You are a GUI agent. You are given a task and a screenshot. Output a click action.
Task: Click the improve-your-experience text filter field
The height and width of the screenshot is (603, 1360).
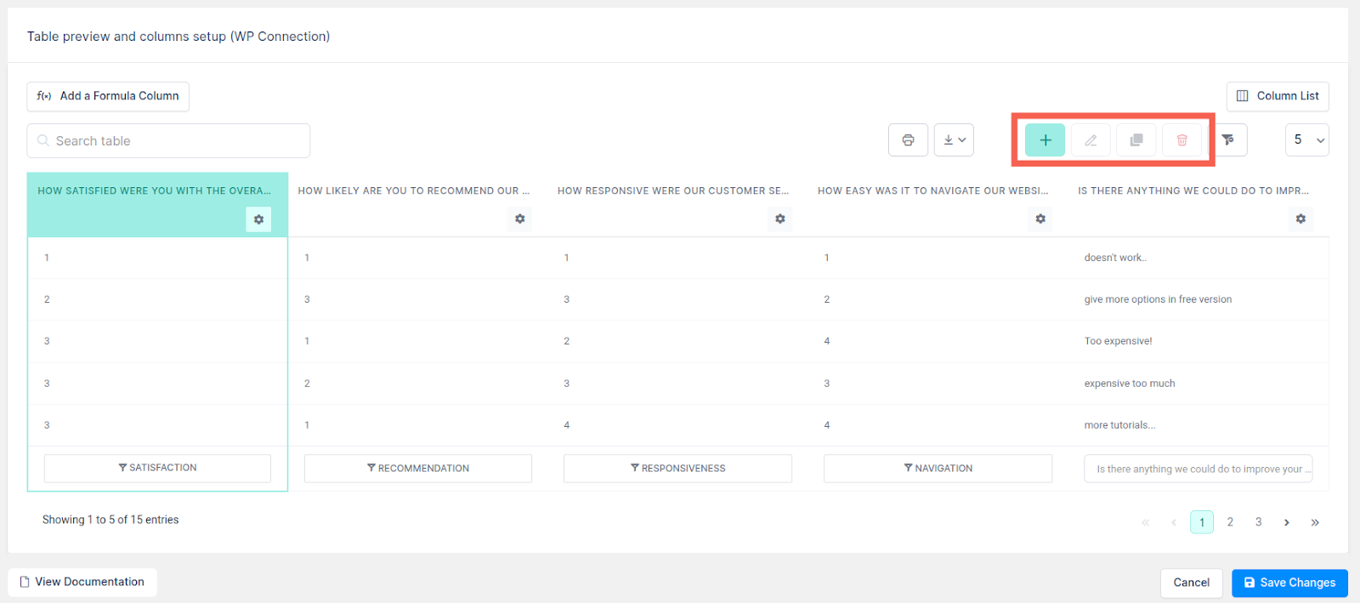[1198, 469]
